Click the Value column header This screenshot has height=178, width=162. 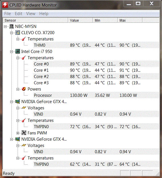tap(80, 20)
